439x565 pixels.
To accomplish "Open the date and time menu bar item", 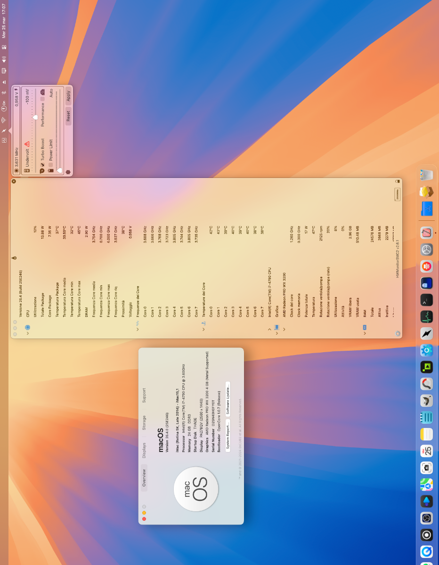I will (x=4, y=21).
